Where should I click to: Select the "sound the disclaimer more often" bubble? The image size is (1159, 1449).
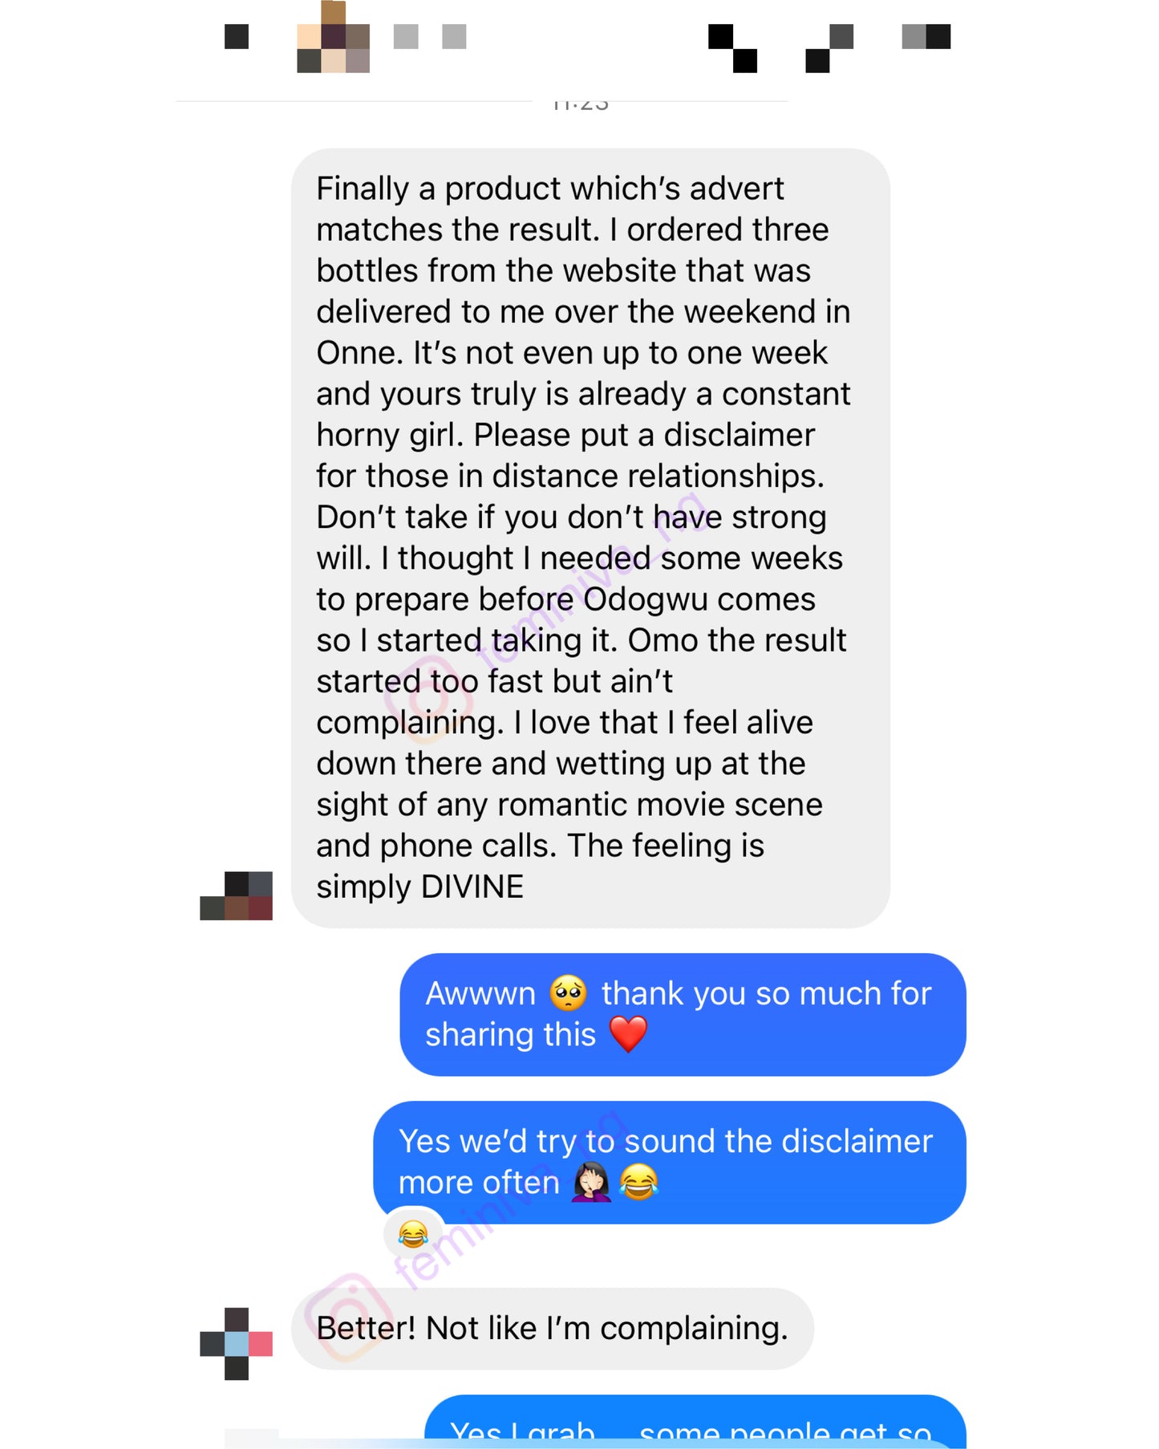[x=670, y=1162]
